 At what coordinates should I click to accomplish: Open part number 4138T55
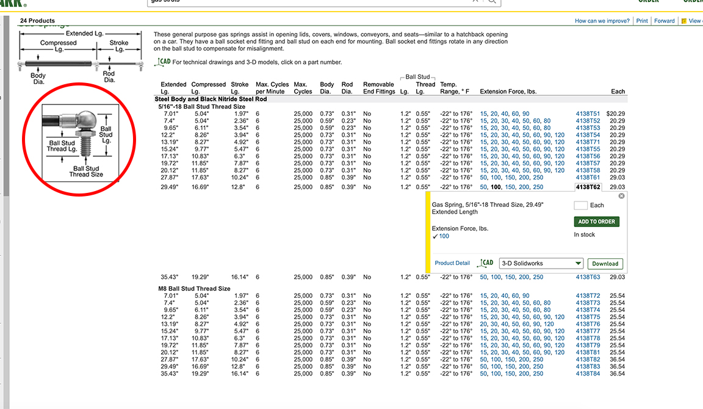587,150
